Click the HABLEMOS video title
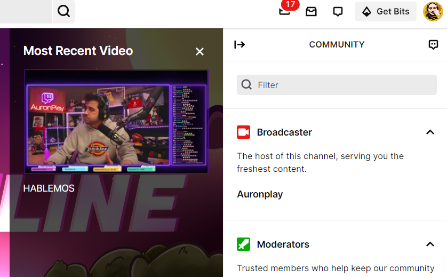The width and height of the screenshot is (447, 277). pos(49,188)
